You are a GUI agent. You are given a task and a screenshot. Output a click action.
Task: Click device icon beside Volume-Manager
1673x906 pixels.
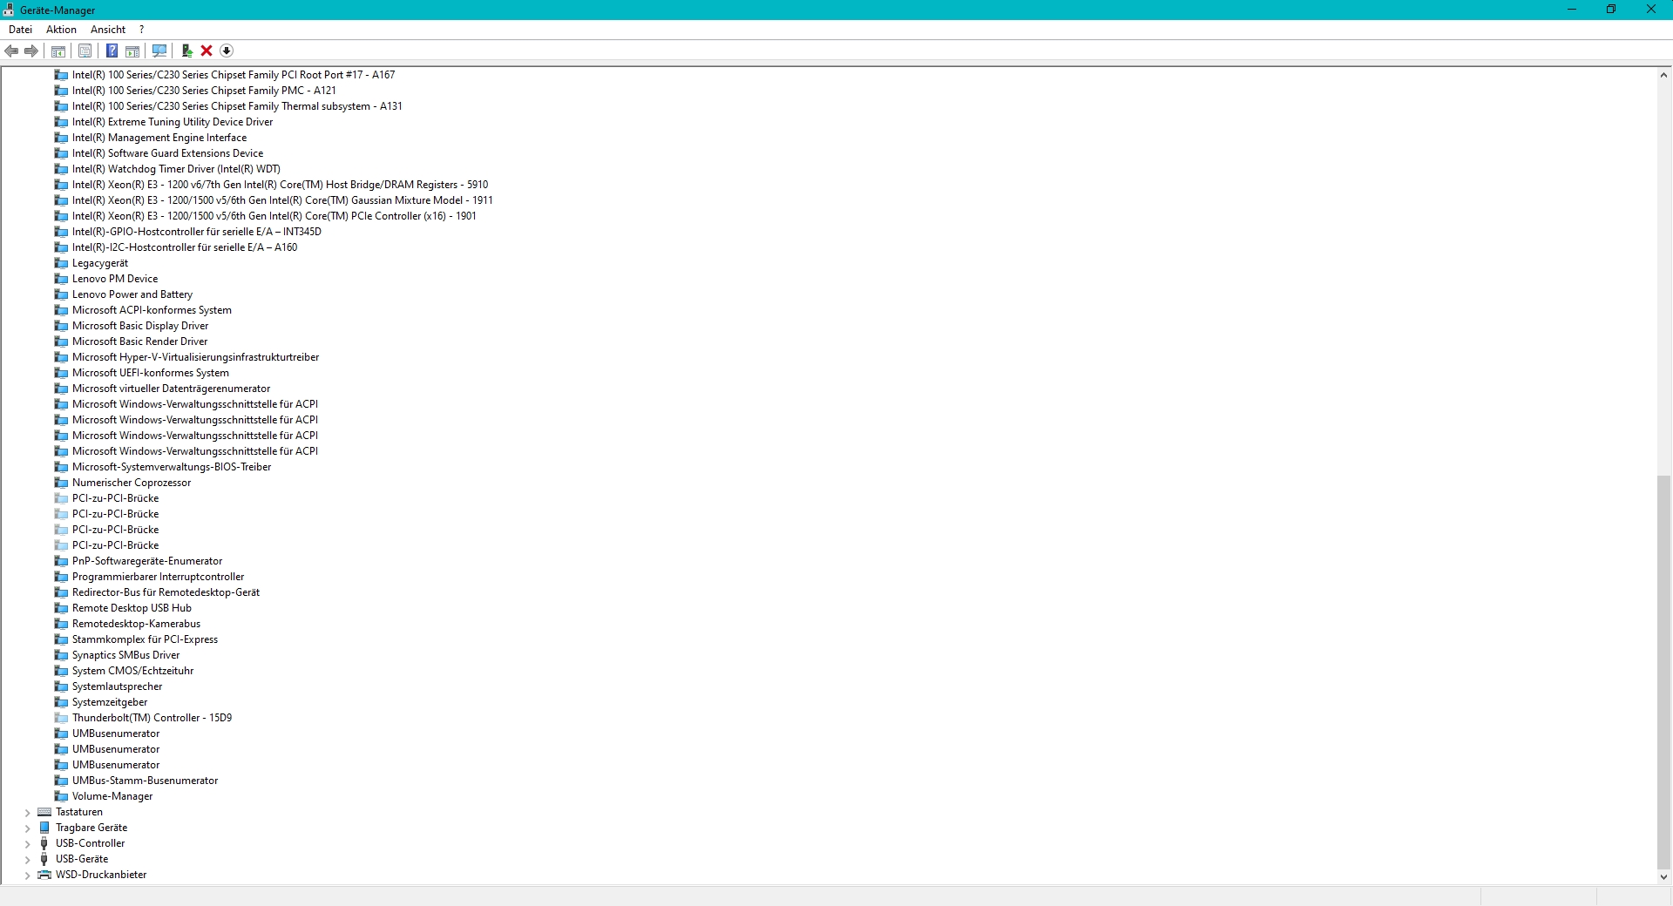point(61,796)
